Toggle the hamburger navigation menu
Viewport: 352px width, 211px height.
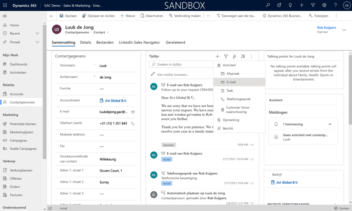click(5, 16)
